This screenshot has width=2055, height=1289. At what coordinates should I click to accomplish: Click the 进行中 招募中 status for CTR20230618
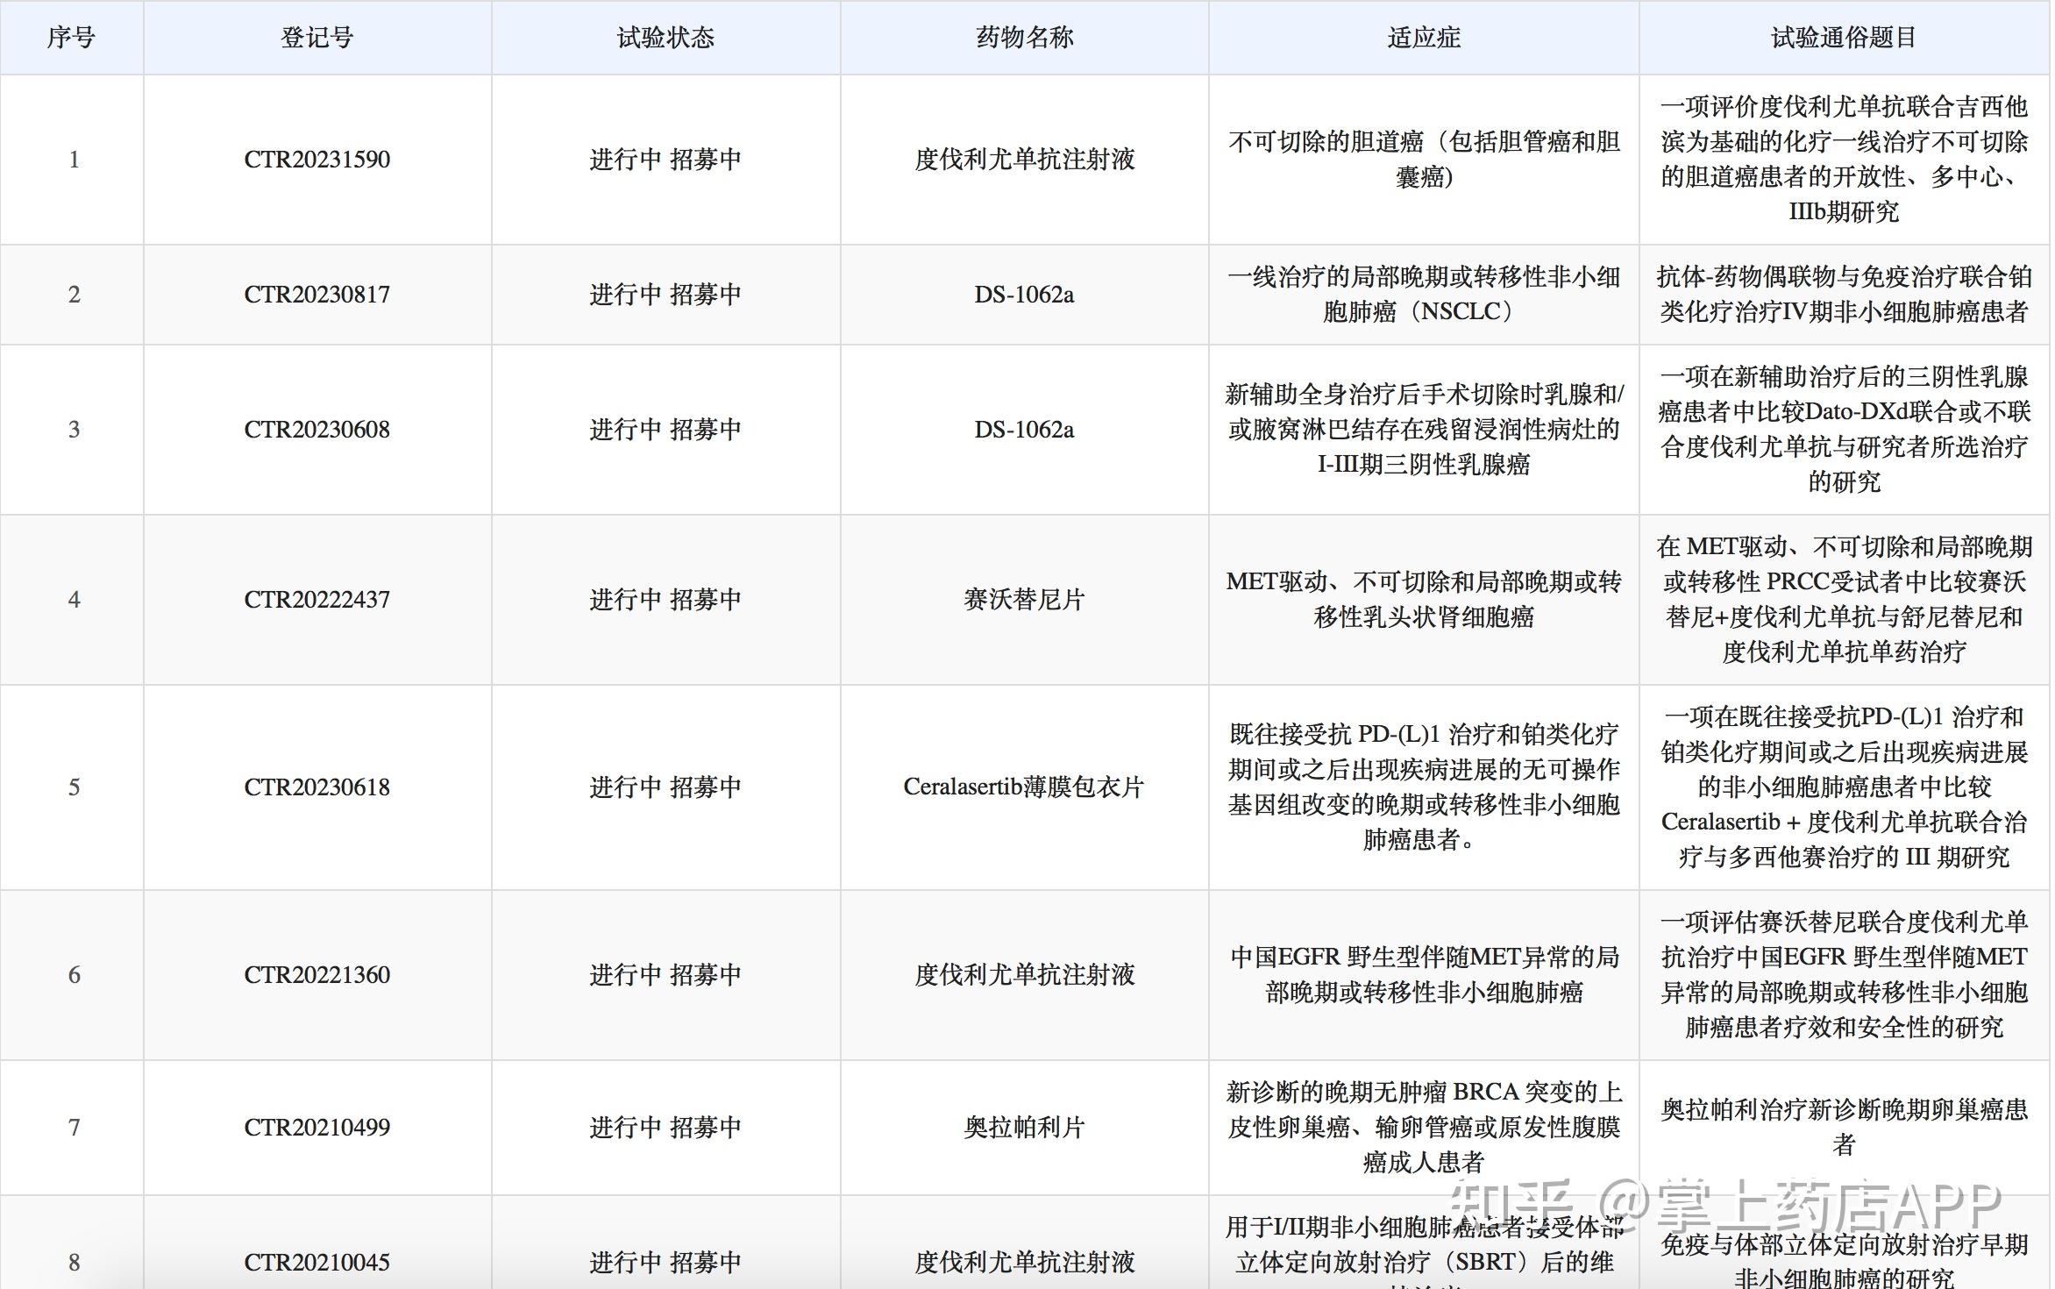pos(665,787)
